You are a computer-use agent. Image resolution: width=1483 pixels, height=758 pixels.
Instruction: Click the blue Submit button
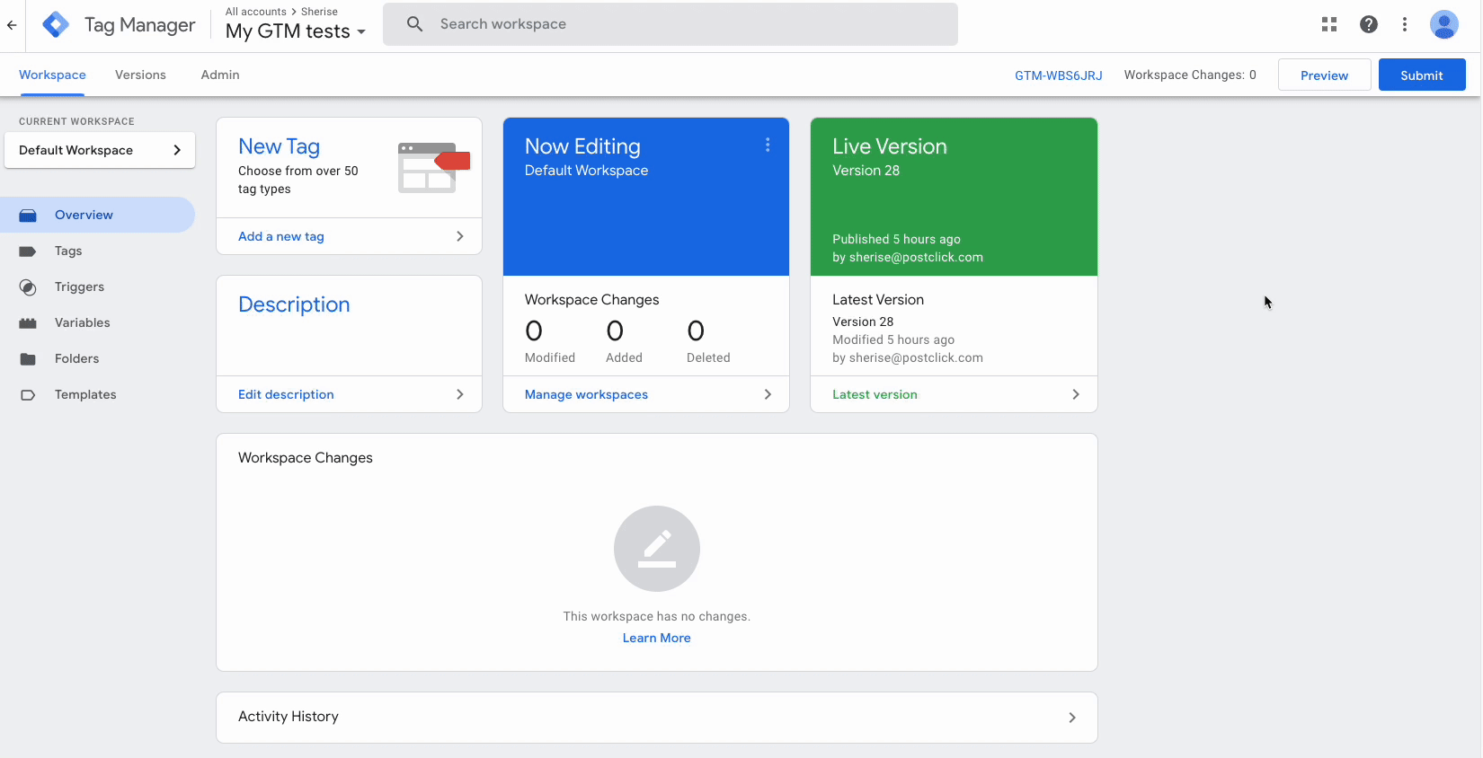pos(1421,75)
